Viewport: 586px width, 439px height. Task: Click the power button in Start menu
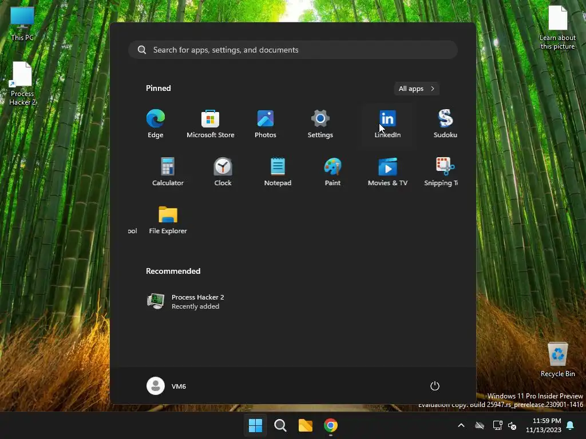tap(435, 386)
